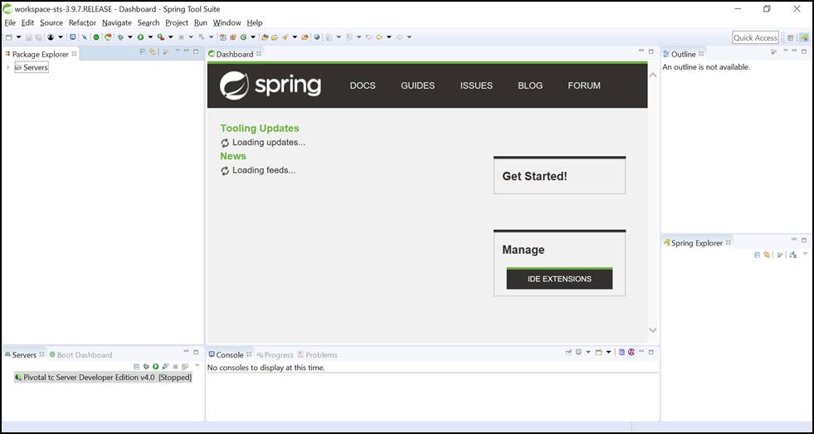Click the New Java Class green icon
The width and height of the screenshot is (814, 434).
[243, 37]
